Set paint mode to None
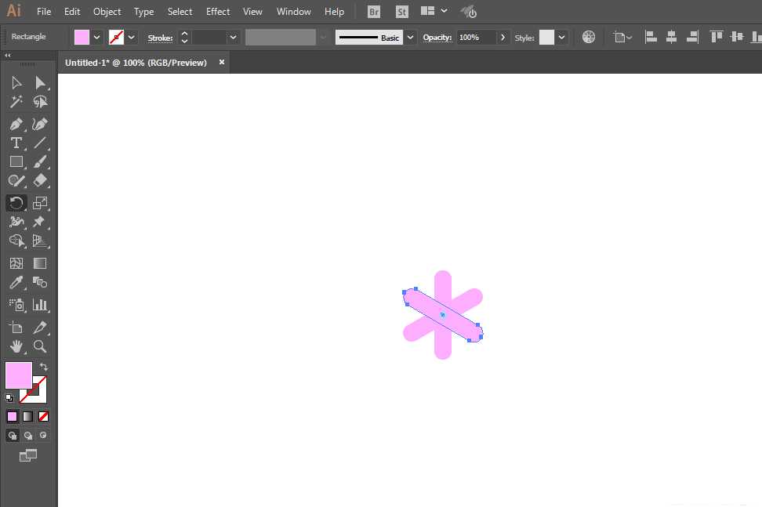 click(x=43, y=416)
